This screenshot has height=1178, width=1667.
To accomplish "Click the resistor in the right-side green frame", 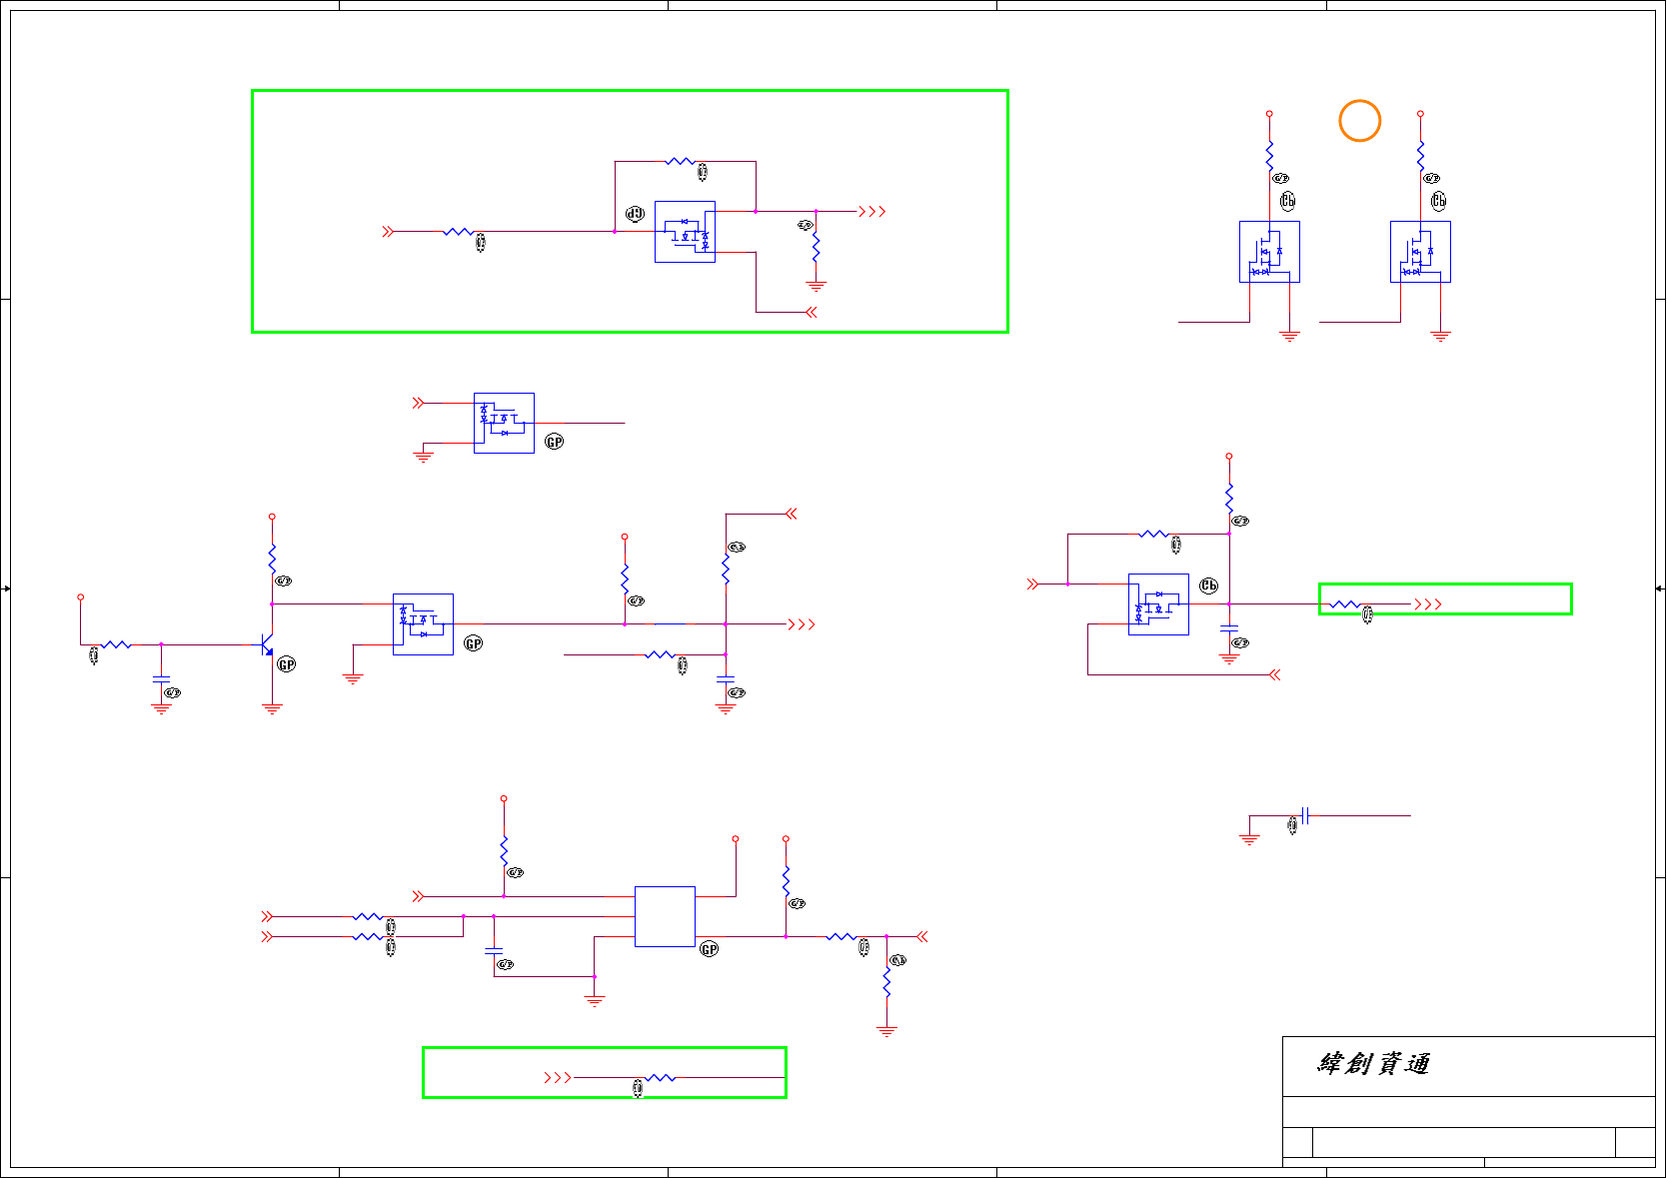I will click(x=1344, y=604).
